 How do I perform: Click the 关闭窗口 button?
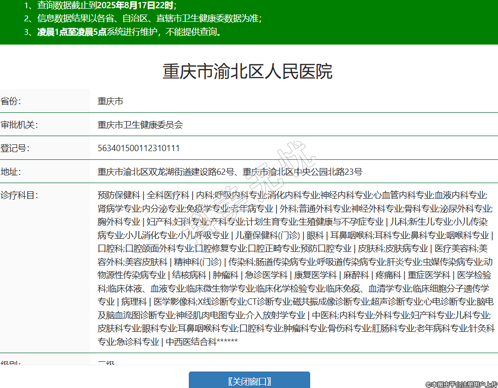pos(249,381)
